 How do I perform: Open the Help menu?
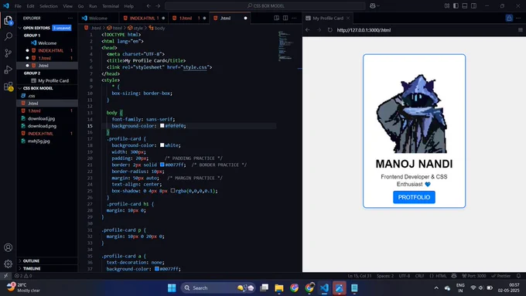(x=129, y=6)
